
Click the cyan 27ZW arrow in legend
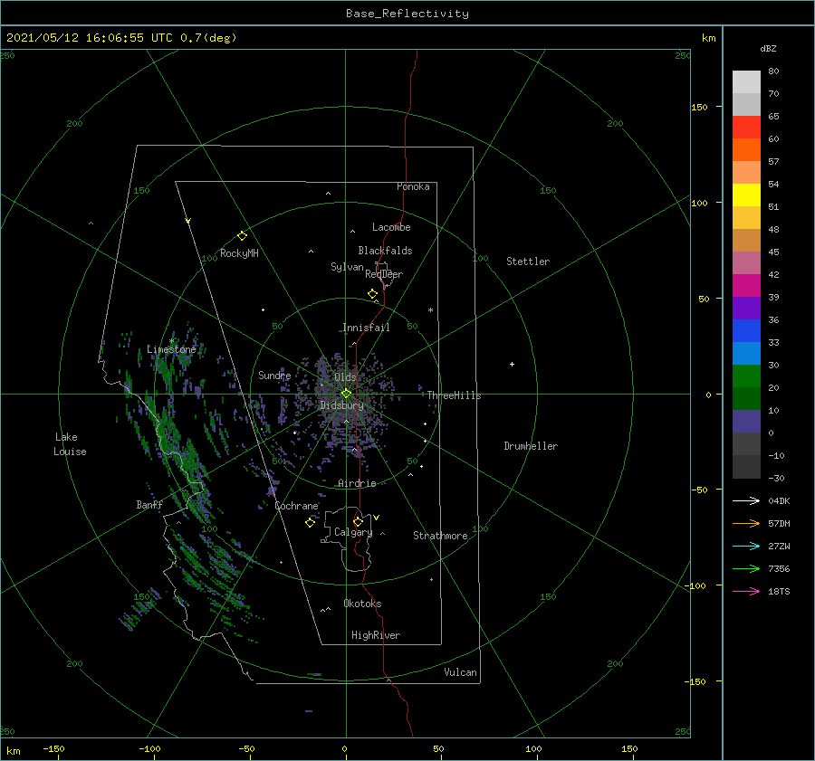746,546
